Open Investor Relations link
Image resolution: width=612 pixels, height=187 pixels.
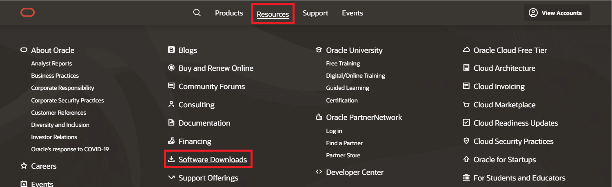pos(54,137)
